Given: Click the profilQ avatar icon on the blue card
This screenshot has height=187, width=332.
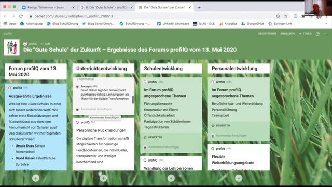Looking at the screenshot, I should [x=10, y=88].
